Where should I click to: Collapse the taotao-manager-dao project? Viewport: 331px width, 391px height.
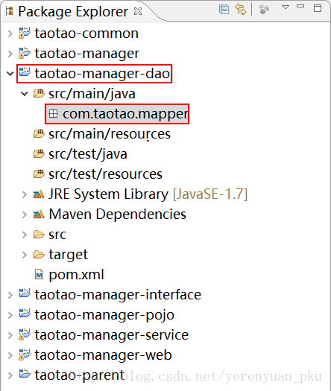10,74
